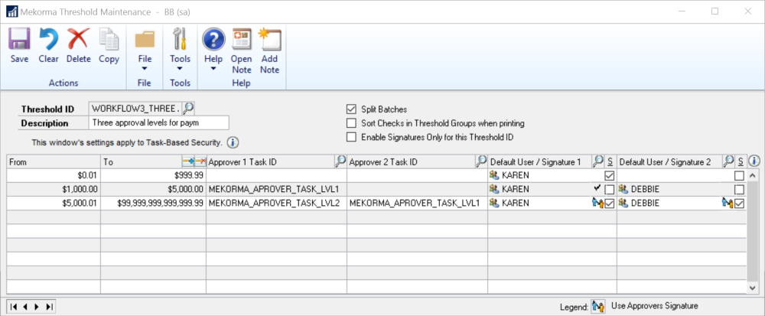
Task: Select the $1,000.00 From cell
Action: pyautogui.click(x=54, y=189)
